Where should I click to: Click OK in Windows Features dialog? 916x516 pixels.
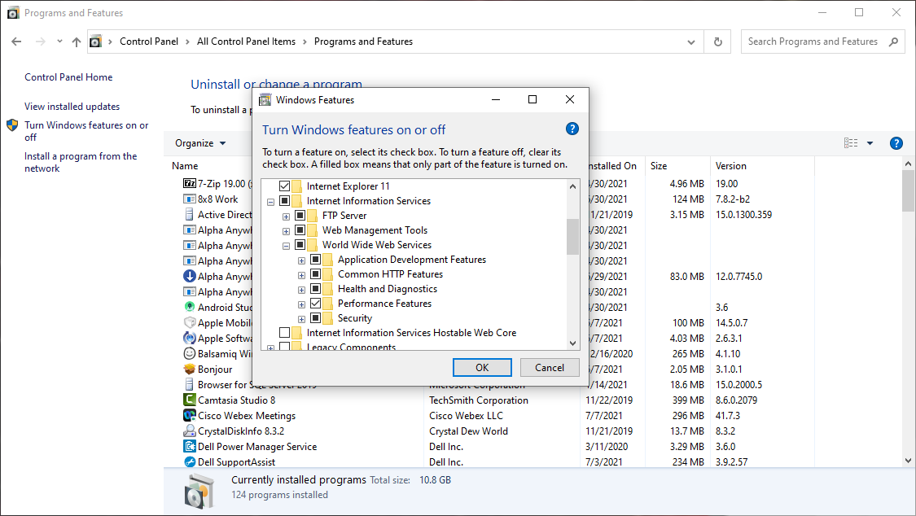(x=482, y=368)
